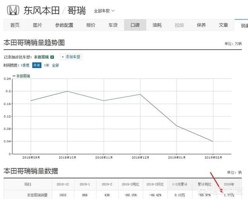
Task: Click the 2019-2同比 column header
Action: [x=131, y=184]
